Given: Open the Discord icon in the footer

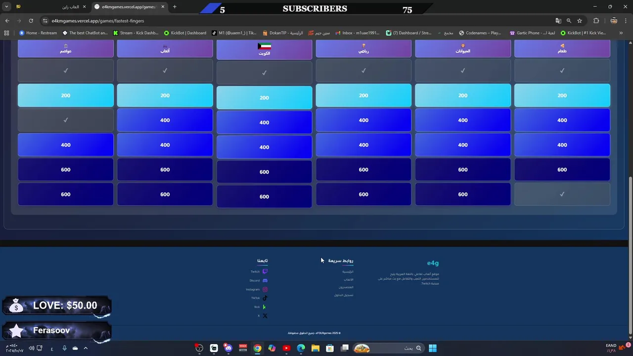Looking at the screenshot, I should 265,280.
